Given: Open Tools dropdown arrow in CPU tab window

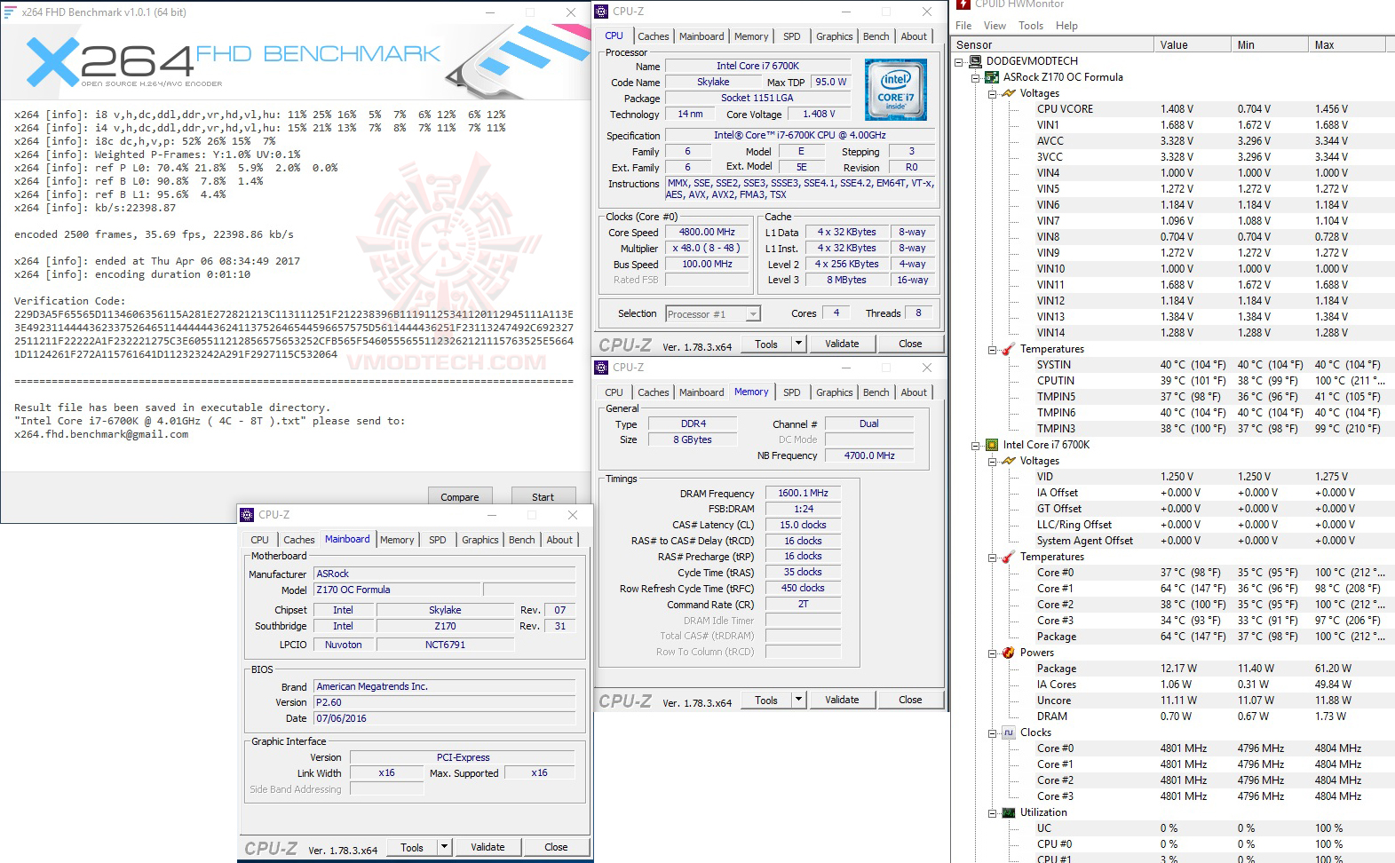Looking at the screenshot, I should [798, 344].
